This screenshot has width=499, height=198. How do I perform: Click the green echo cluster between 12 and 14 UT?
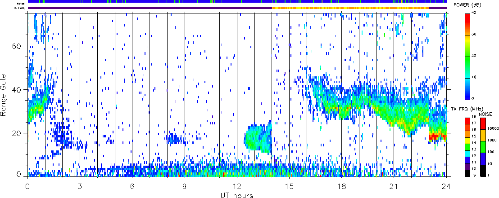click(x=258, y=138)
